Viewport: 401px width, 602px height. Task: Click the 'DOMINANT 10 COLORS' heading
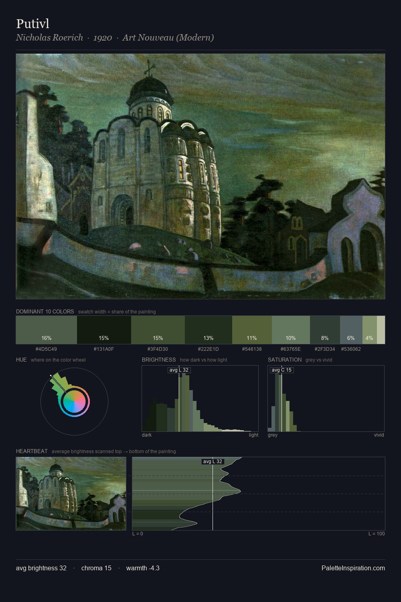[45, 311]
